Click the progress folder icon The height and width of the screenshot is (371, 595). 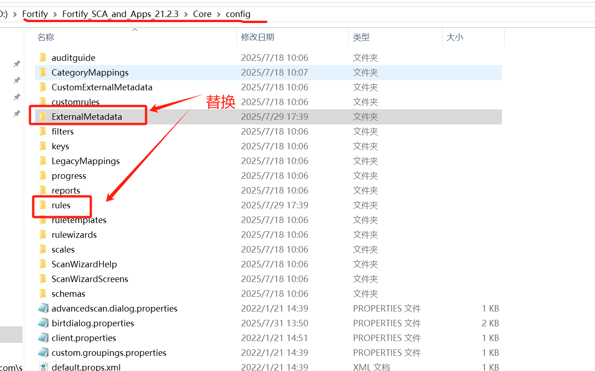[43, 176]
